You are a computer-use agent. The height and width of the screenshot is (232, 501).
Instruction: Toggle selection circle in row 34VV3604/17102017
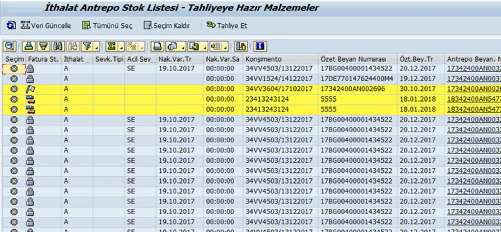coord(14,89)
